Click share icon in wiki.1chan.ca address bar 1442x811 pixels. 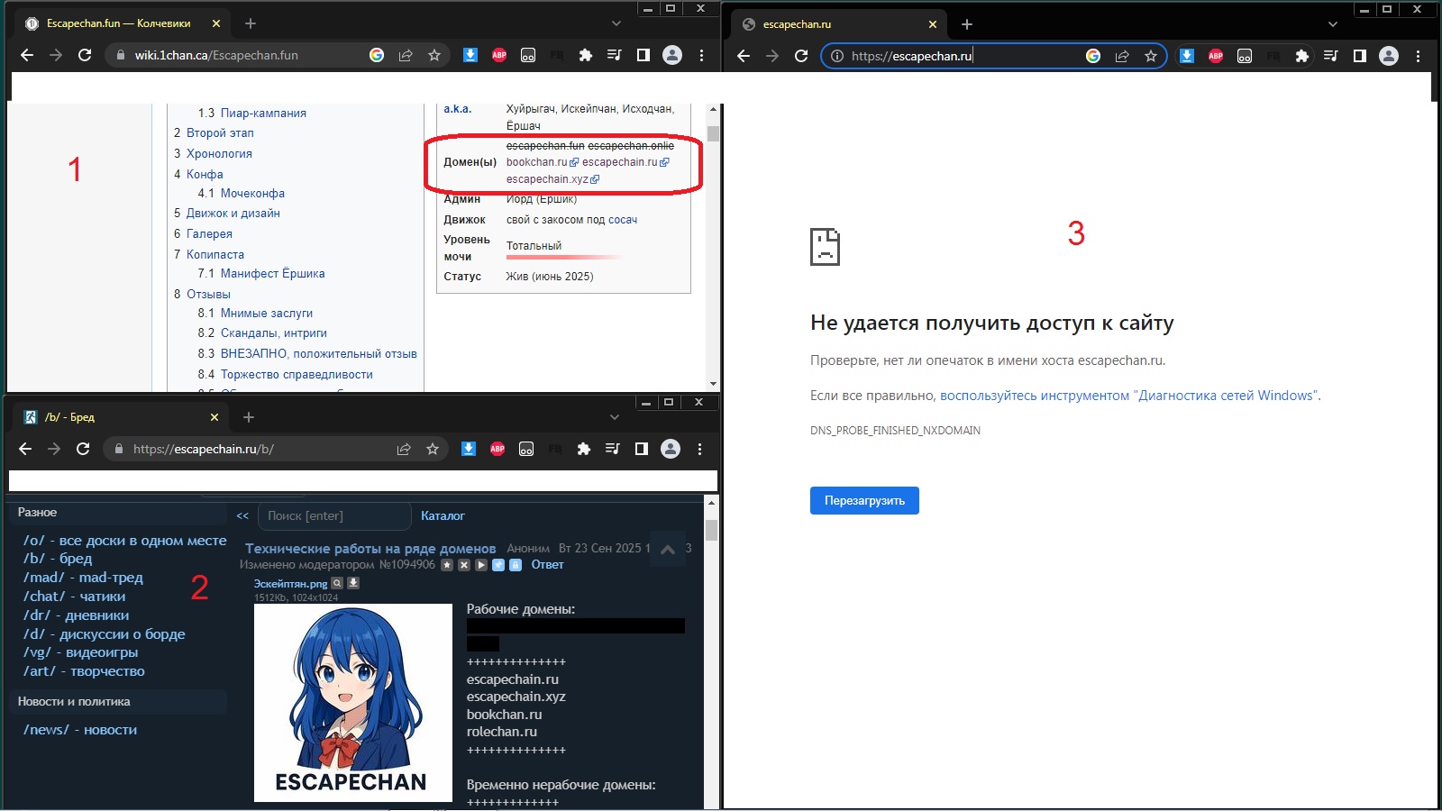(406, 55)
